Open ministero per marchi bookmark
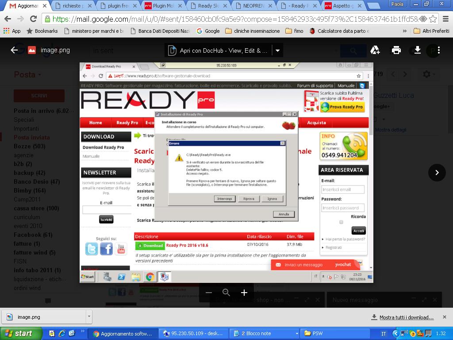The height and width of the screenshot is (340, 453). [x=94, y=31]
